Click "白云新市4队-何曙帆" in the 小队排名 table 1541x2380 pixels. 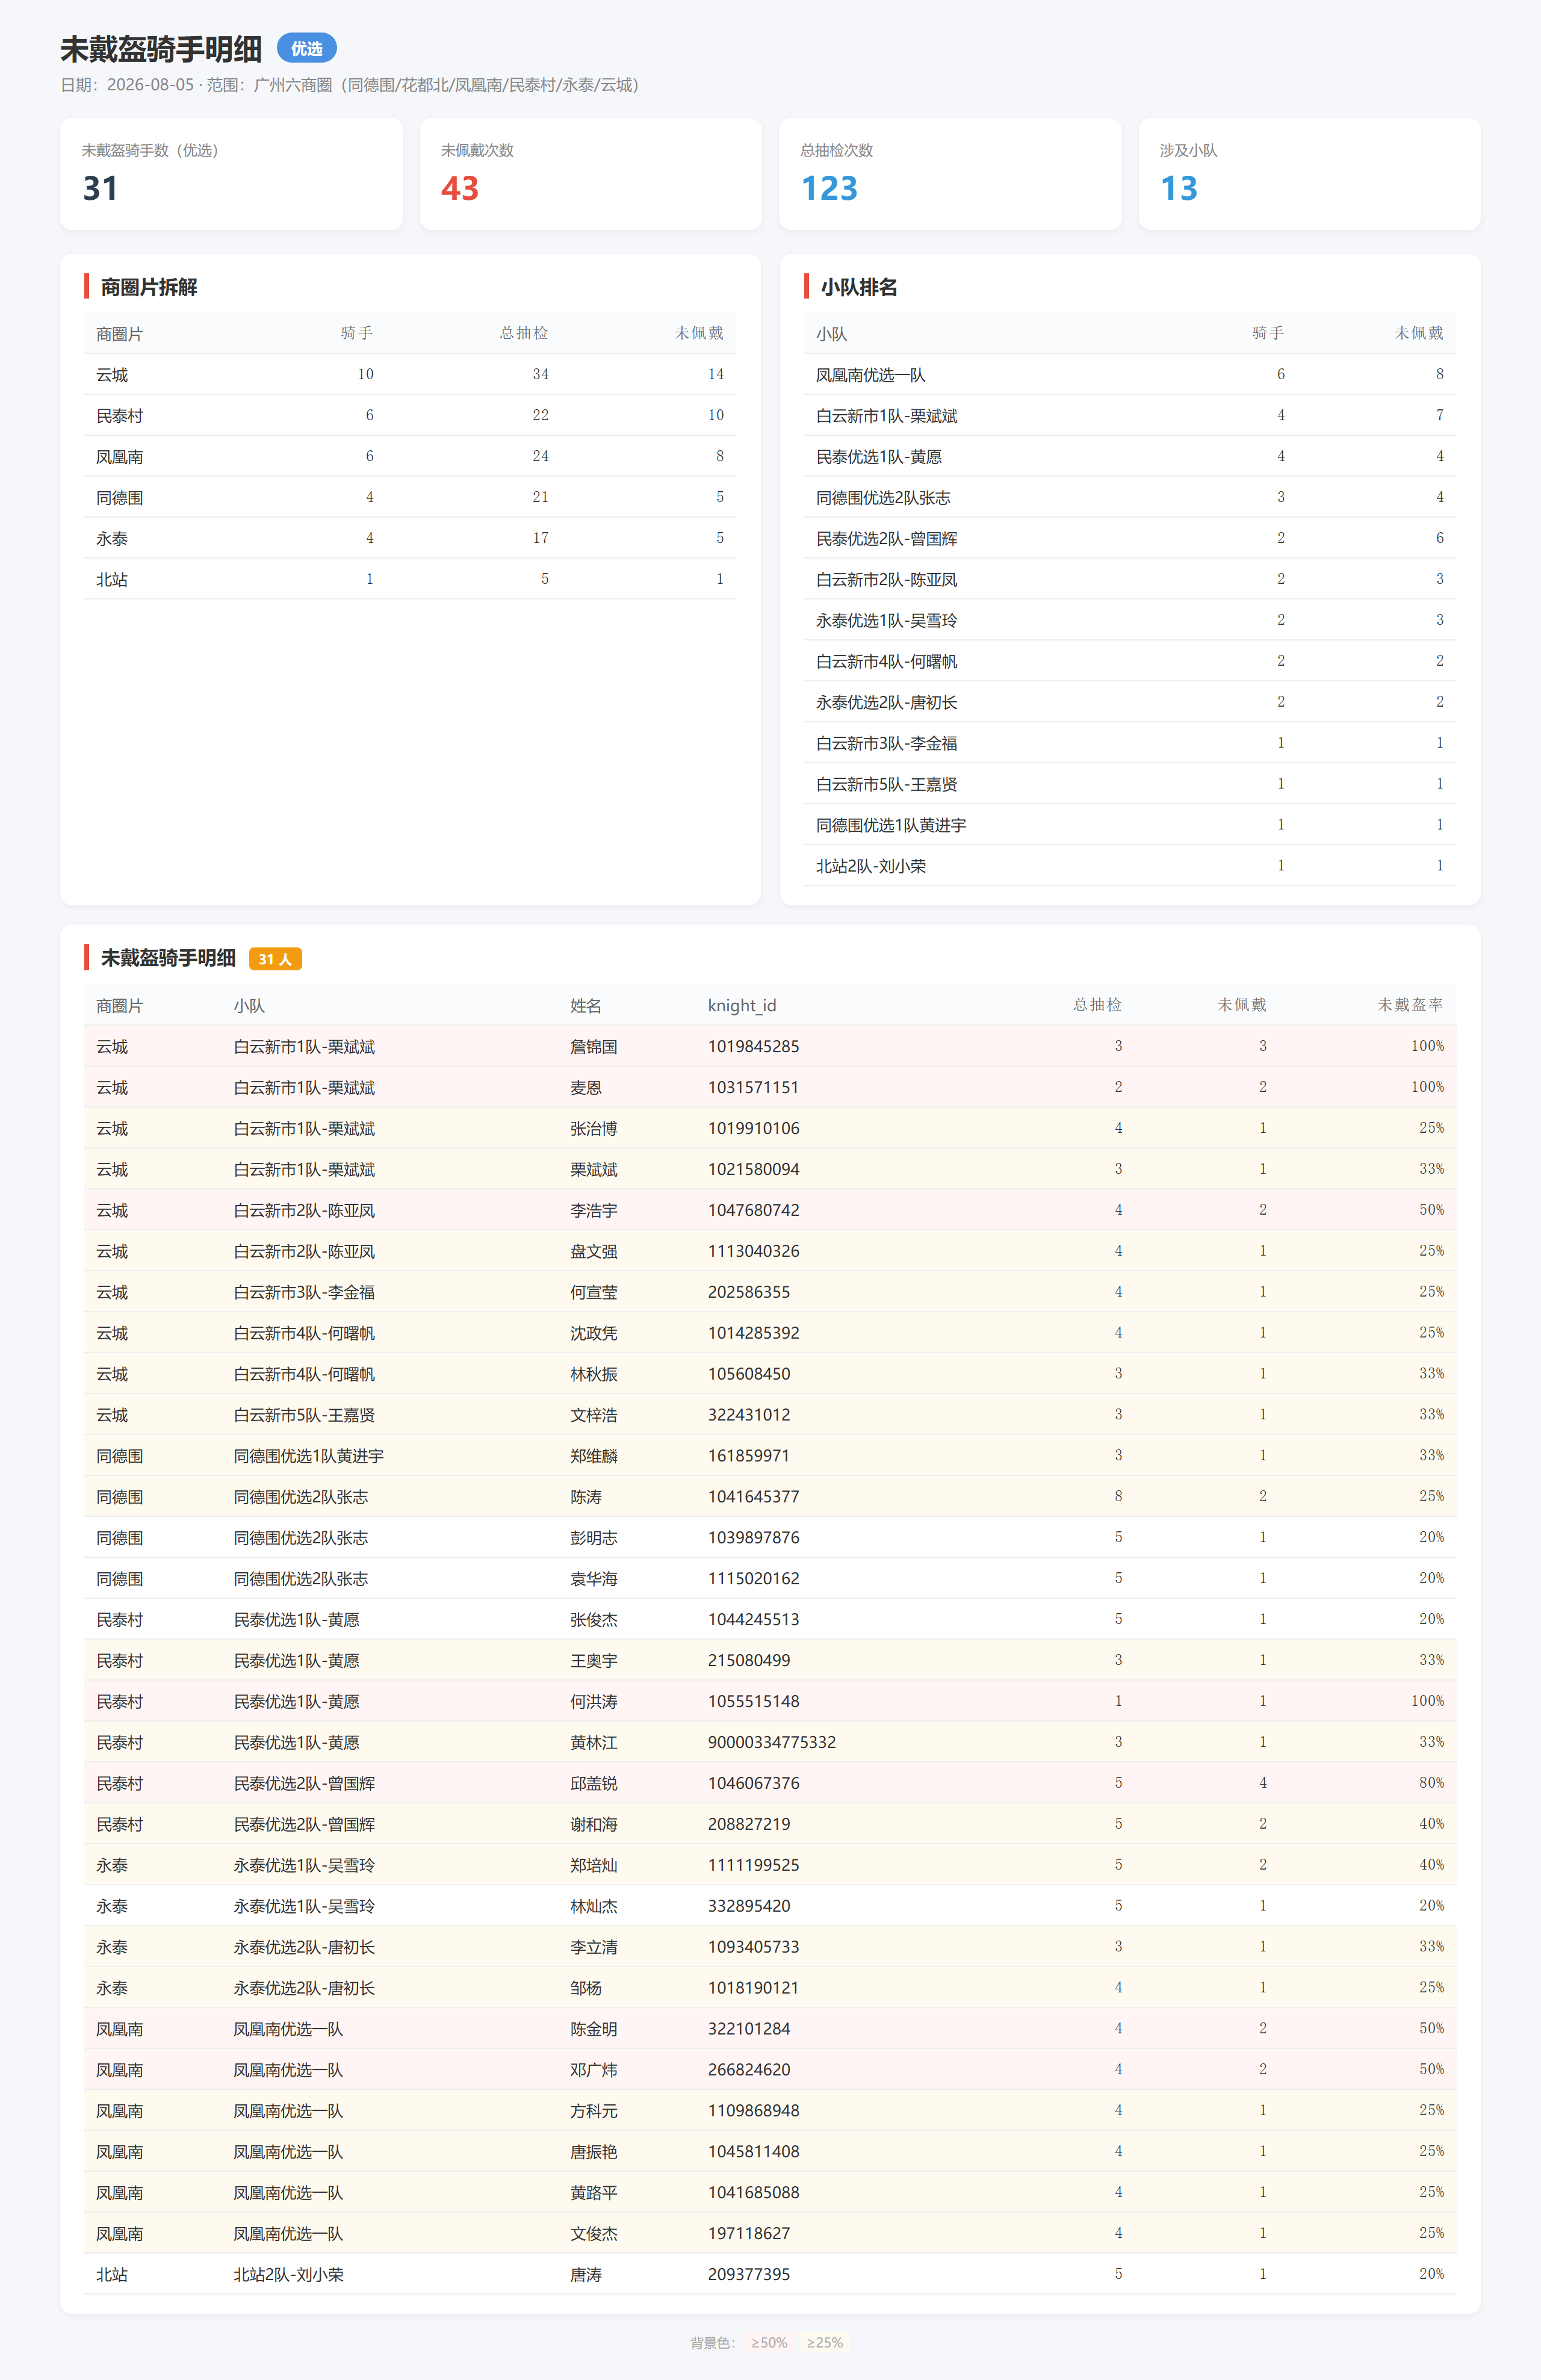click(887, 662)
